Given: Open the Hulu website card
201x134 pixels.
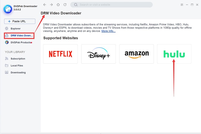Looking at the screenshot, I should 174,54.
